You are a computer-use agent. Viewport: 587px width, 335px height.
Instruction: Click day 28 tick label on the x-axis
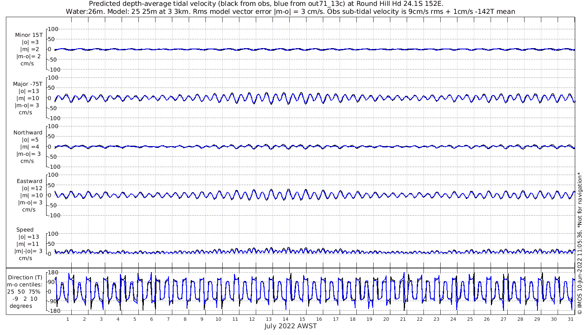(x=520, y=319)
